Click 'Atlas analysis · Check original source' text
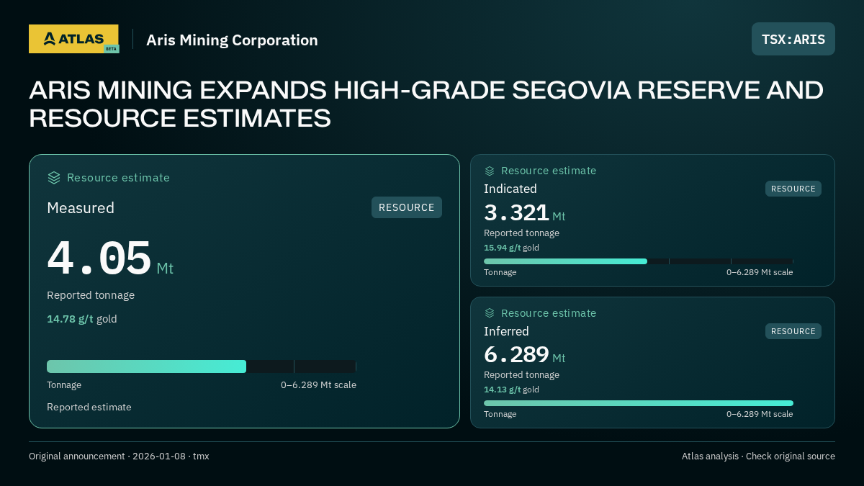The image size is (864, 486). pos(758,456)
